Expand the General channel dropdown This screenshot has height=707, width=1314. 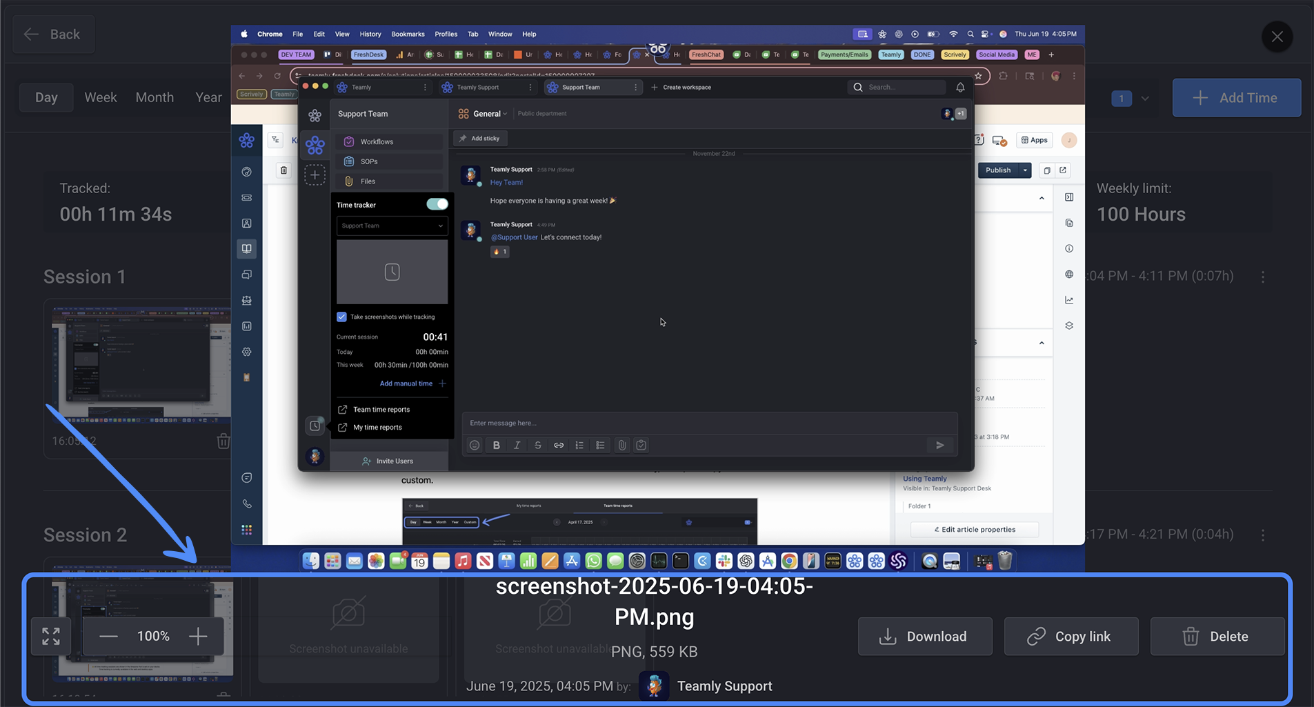[490, 114]
